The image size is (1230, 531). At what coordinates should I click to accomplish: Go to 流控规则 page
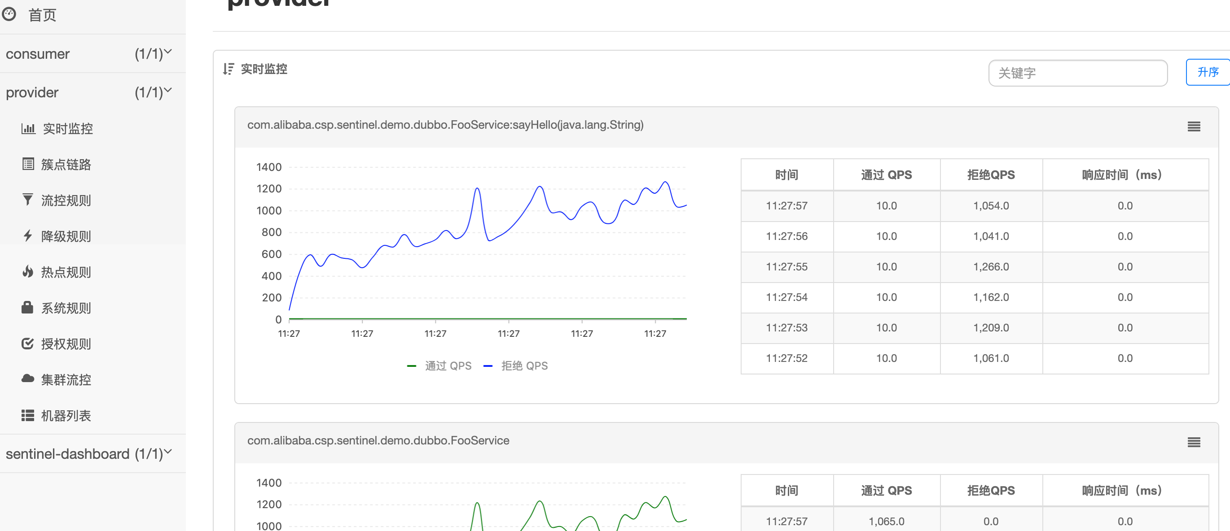coord(66,200)
